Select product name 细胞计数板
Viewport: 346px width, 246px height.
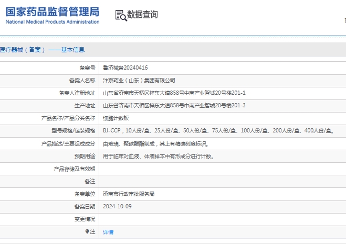coord(116,118)
